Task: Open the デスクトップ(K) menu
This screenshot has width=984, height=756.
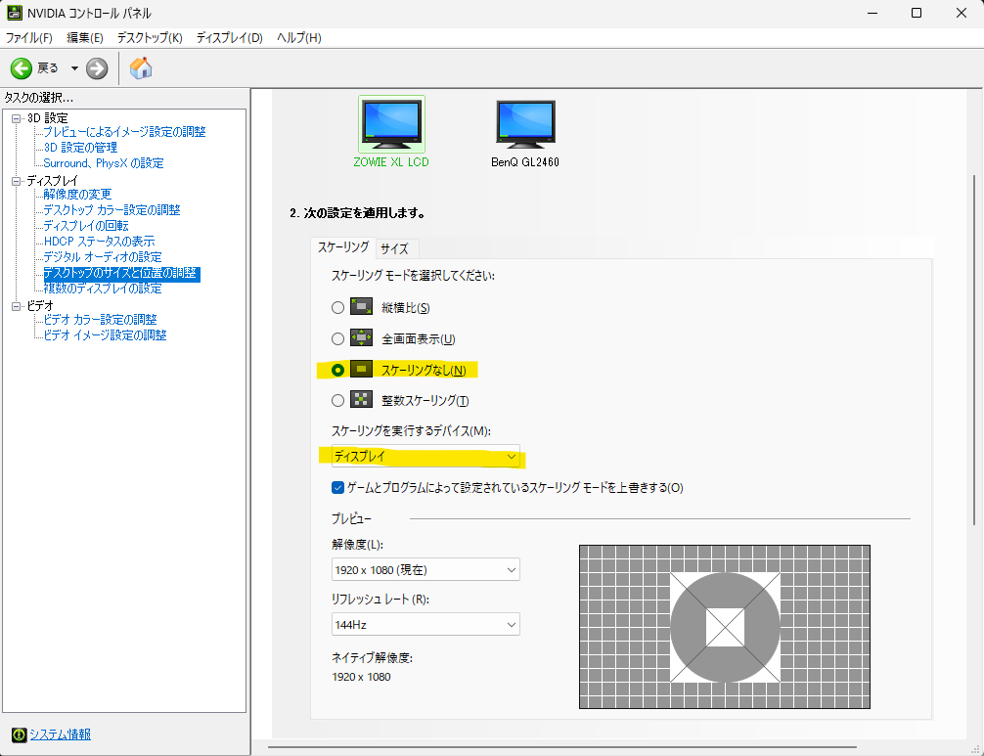Action: pos(150,37)
